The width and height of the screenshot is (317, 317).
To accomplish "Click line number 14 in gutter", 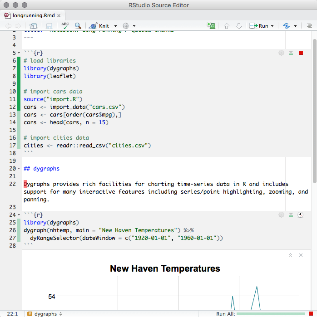I will (13, 122).
